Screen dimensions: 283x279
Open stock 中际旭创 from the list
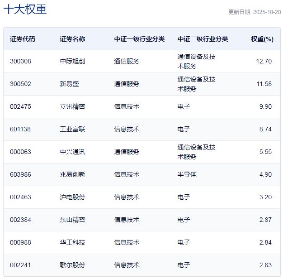pos(72,61)
